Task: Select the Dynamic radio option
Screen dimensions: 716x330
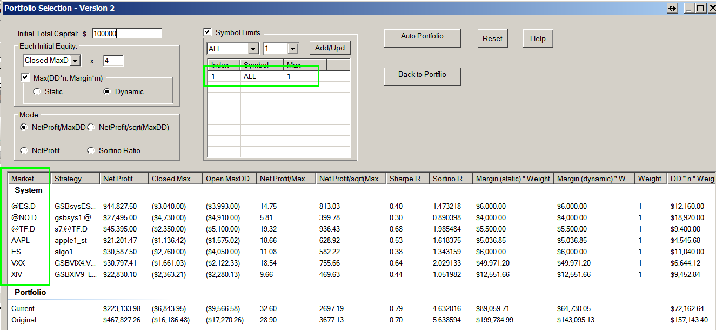Action: click(x=107, y=92)
